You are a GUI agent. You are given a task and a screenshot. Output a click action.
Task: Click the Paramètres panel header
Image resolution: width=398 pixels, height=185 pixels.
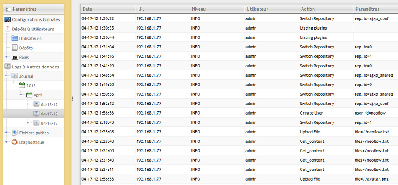[25, 8]
